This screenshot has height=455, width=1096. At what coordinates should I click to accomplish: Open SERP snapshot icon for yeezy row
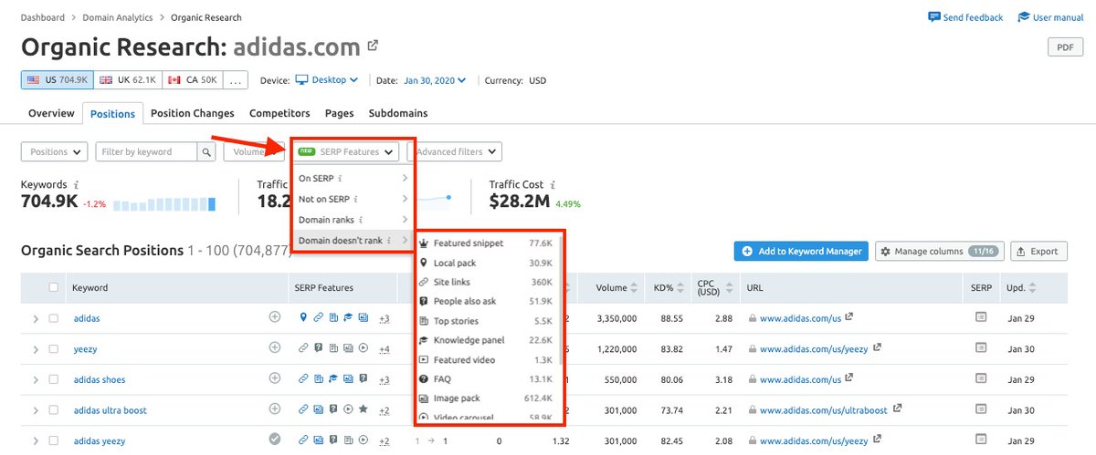click(981, 347)
